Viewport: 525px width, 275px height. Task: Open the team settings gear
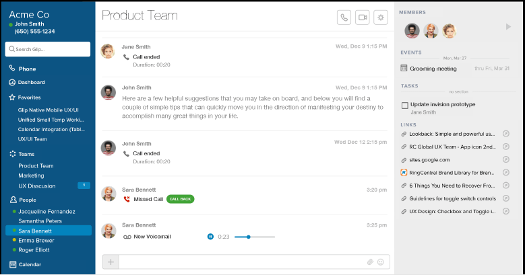point(381,18)
